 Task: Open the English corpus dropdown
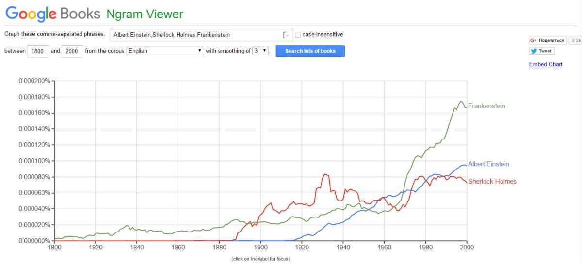tap(165, 51)
